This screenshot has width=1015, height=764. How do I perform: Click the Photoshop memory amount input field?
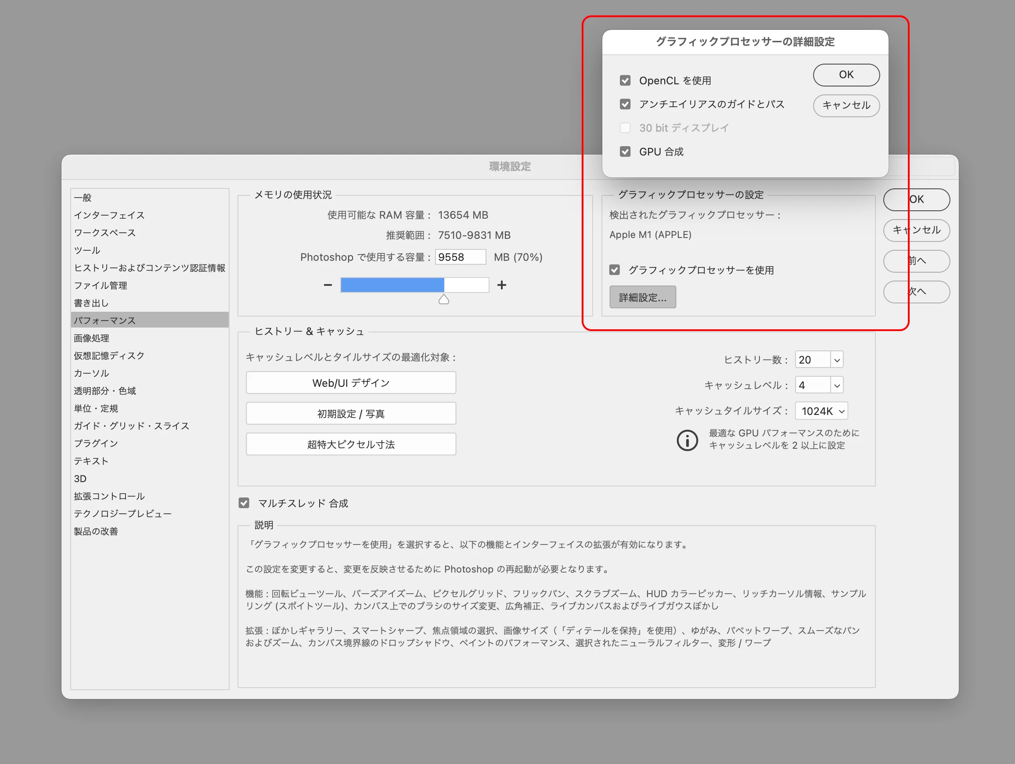coord(460,257)
